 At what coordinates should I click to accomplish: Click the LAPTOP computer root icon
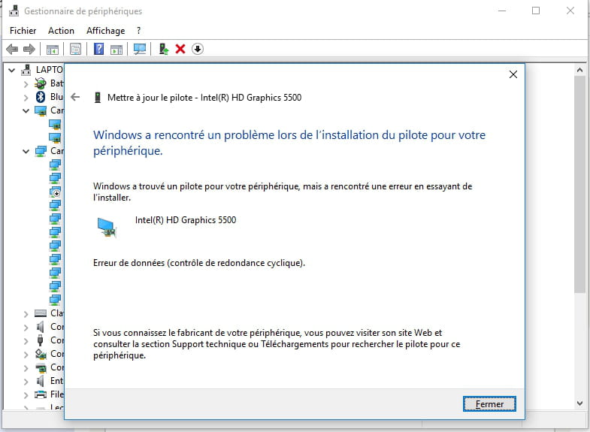point(26,70)
